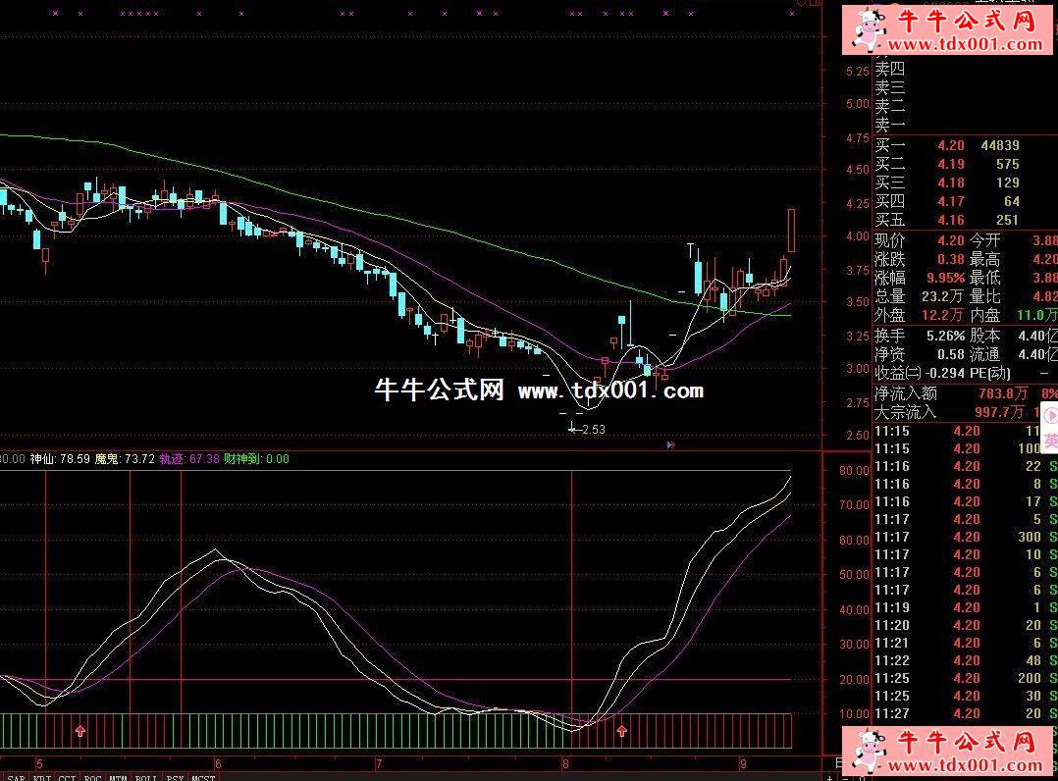Click the 买二 price 4.19
Viewport: 1058px width, 781px height.
[951, 164]
